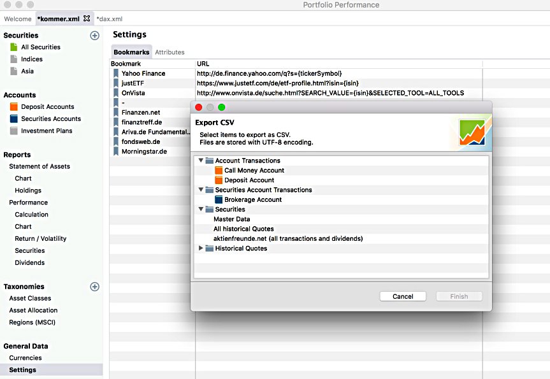
Task: Select gray Indices page icon
Action: coord(13,59)
